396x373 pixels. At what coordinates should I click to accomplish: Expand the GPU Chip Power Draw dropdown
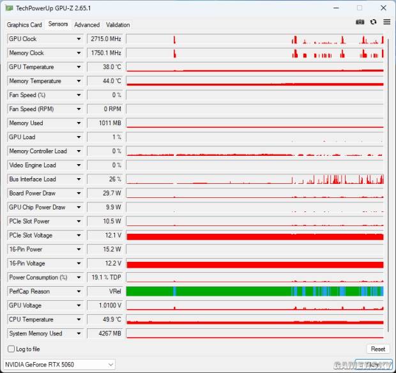point(79,208)
